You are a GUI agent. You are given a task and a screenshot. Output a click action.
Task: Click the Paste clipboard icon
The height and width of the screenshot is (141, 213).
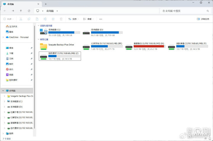[37, 19]
